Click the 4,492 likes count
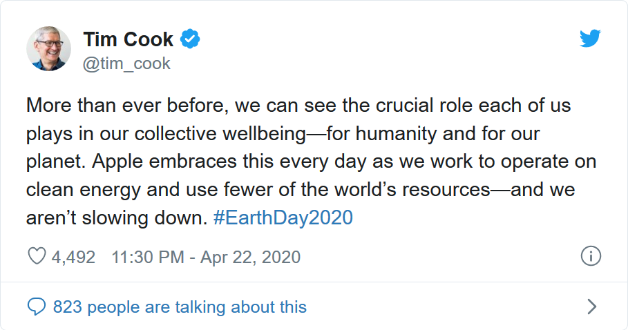The image size is (628, 330). point(73,258)
